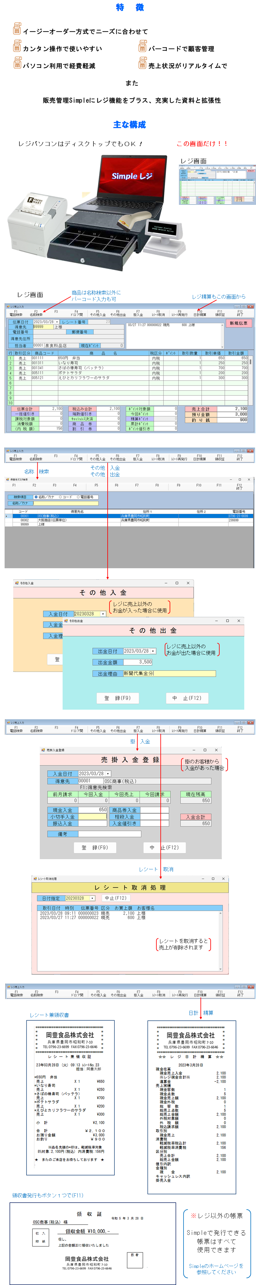Click F11 領収証 in the register window with sales table

[x=220, y=313]
